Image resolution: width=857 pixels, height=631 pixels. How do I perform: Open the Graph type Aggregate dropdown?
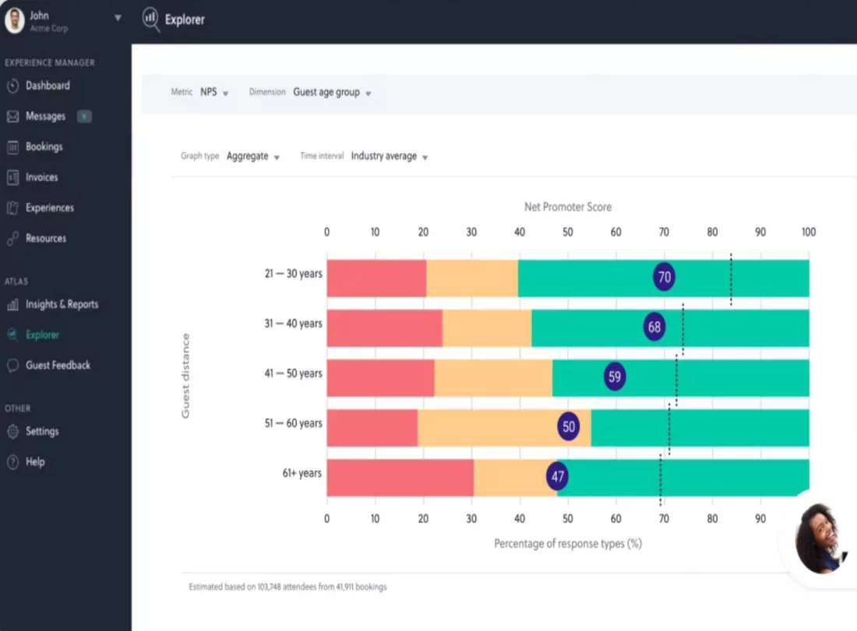(253, 157)
